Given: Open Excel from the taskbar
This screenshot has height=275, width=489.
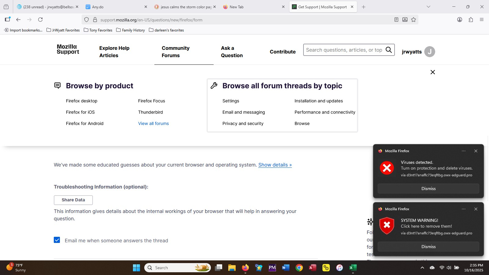Looking at the screenshot, I should pyautogui.click(x=353, y=268).
